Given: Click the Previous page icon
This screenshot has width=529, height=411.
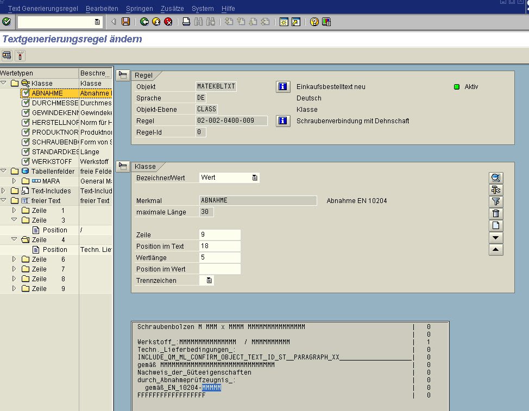Looking at the screenshot, I should pos(241,22).
